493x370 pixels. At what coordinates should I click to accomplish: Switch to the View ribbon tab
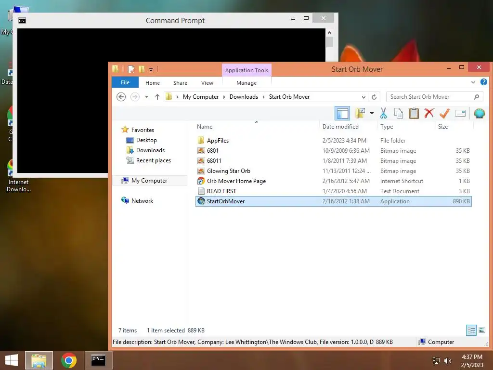click(x=207, y=83)
